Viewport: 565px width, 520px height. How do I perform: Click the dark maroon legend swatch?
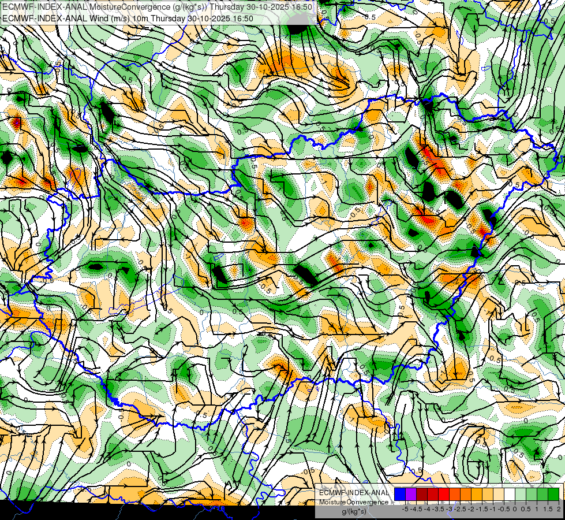pyautogui.click(x=422, y=495)
